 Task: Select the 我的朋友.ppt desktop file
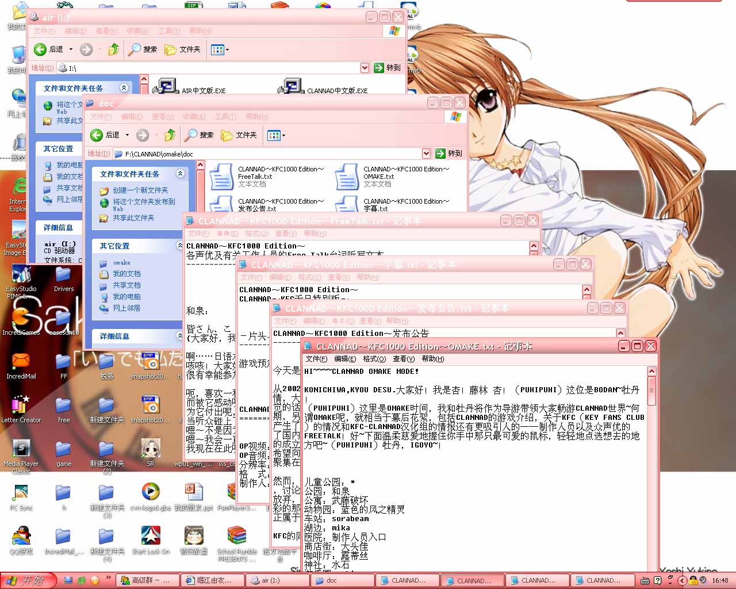[x=194, y=496]
